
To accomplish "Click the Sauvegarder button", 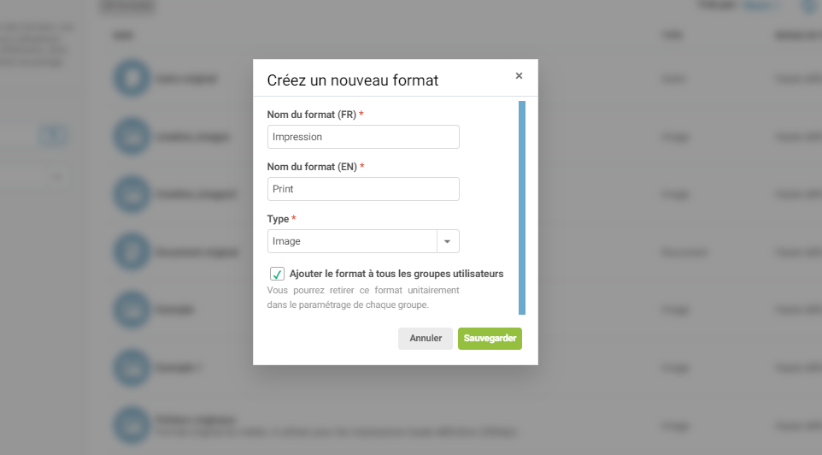I will (x=490, y=339).
